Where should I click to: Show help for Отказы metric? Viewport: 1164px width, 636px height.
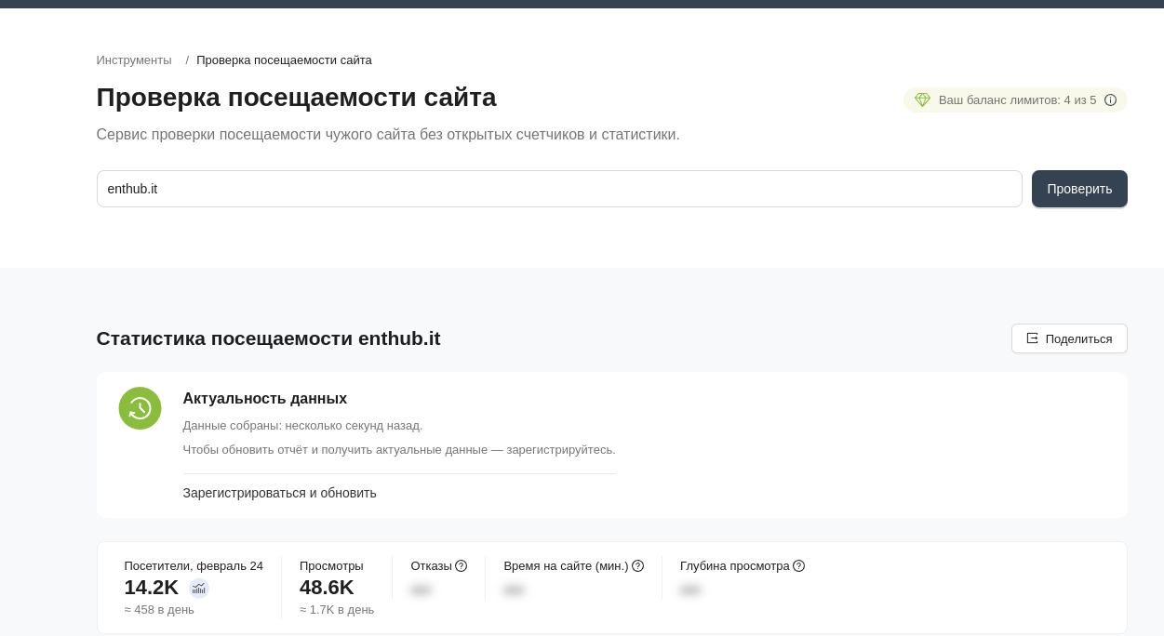tap(461, 565)
